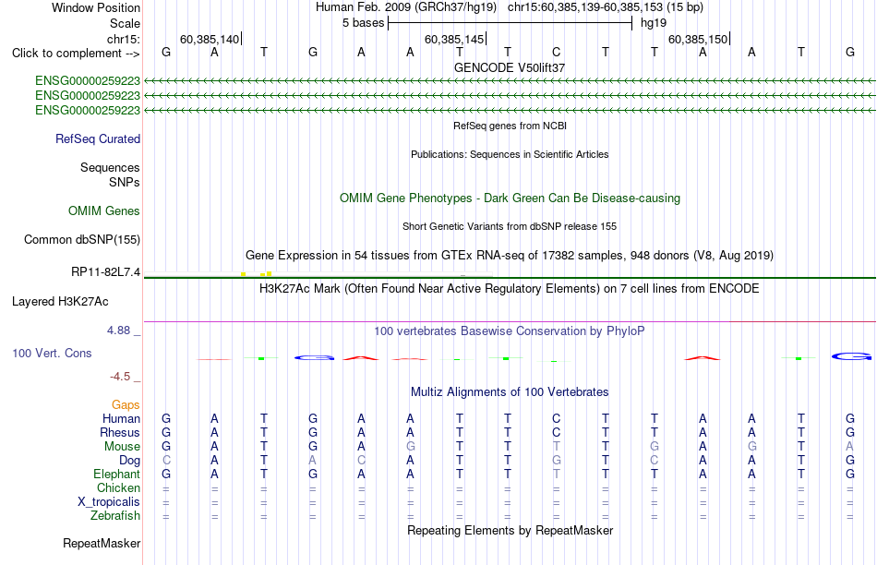
Task: Click the Sequences publications track label
Action: point(110,167)
